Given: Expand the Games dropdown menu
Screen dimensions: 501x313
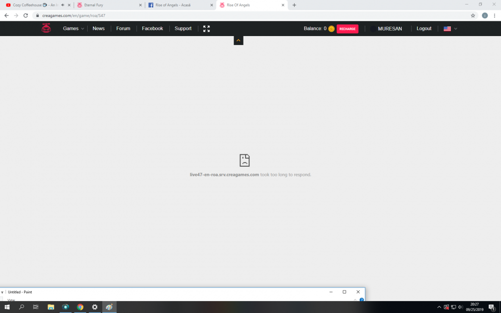Looking at the screenshot, I should pos(73,29).
